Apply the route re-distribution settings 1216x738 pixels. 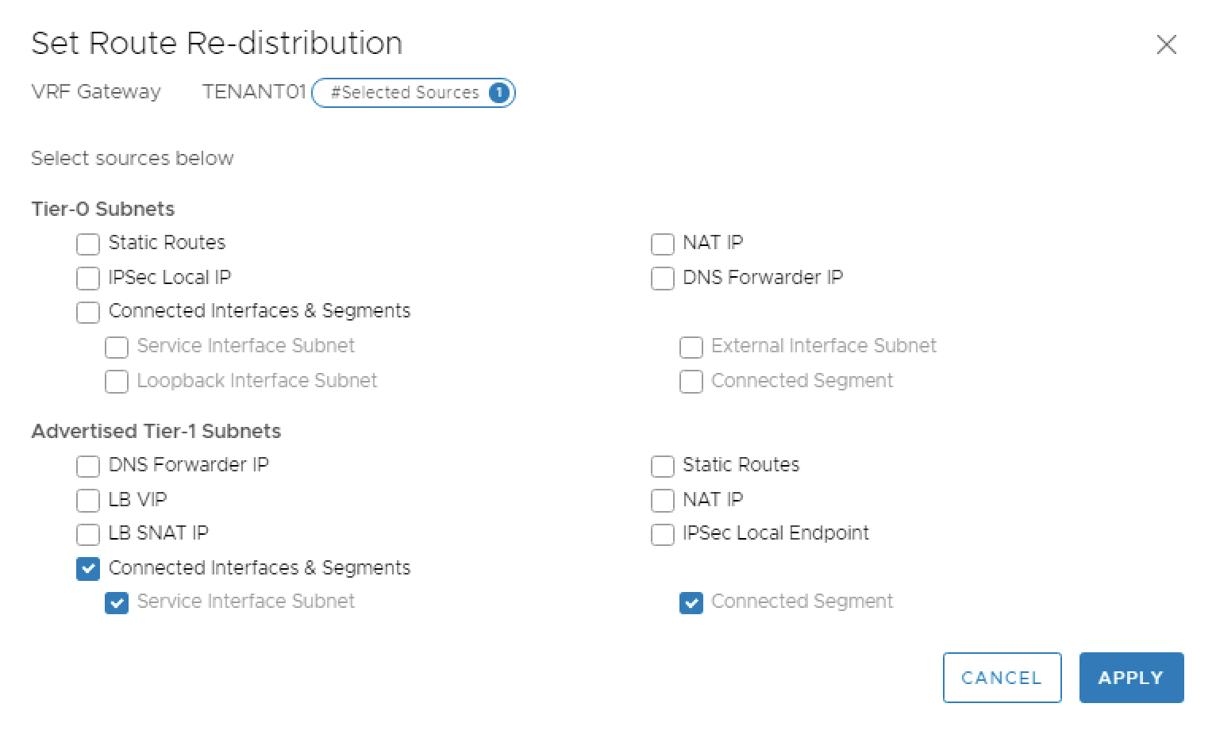(x=1130, y=678)
